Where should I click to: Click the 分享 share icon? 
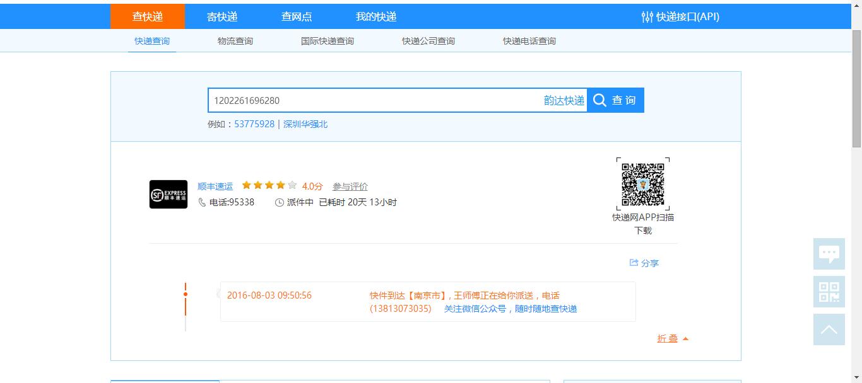click(x=634, y=263)
